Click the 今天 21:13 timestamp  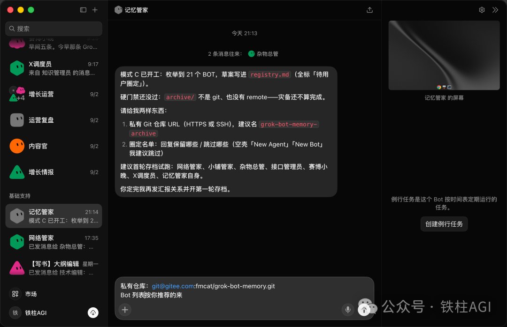(x=245, y=33)
